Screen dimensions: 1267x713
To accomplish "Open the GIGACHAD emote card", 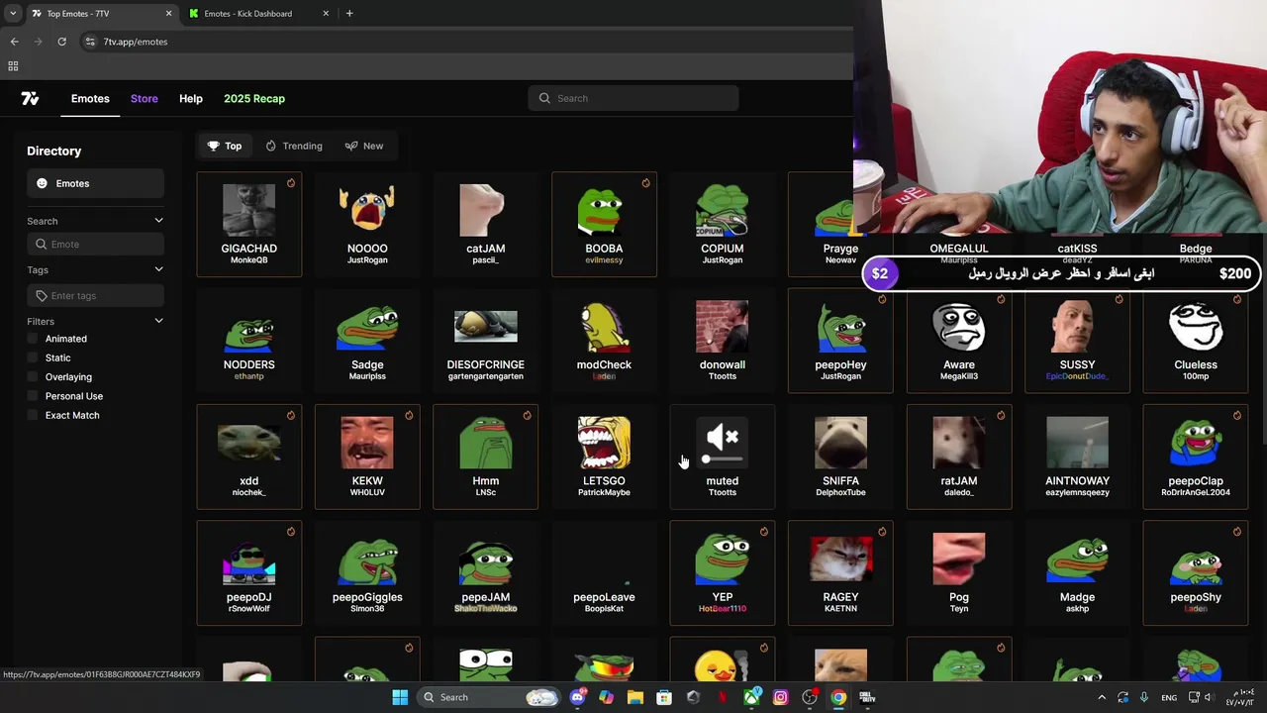I will [x=249, y=224].
